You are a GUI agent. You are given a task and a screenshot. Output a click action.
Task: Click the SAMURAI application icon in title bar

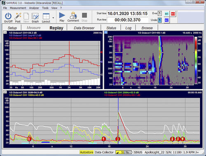pyautogui.click(x=3, y=3)
